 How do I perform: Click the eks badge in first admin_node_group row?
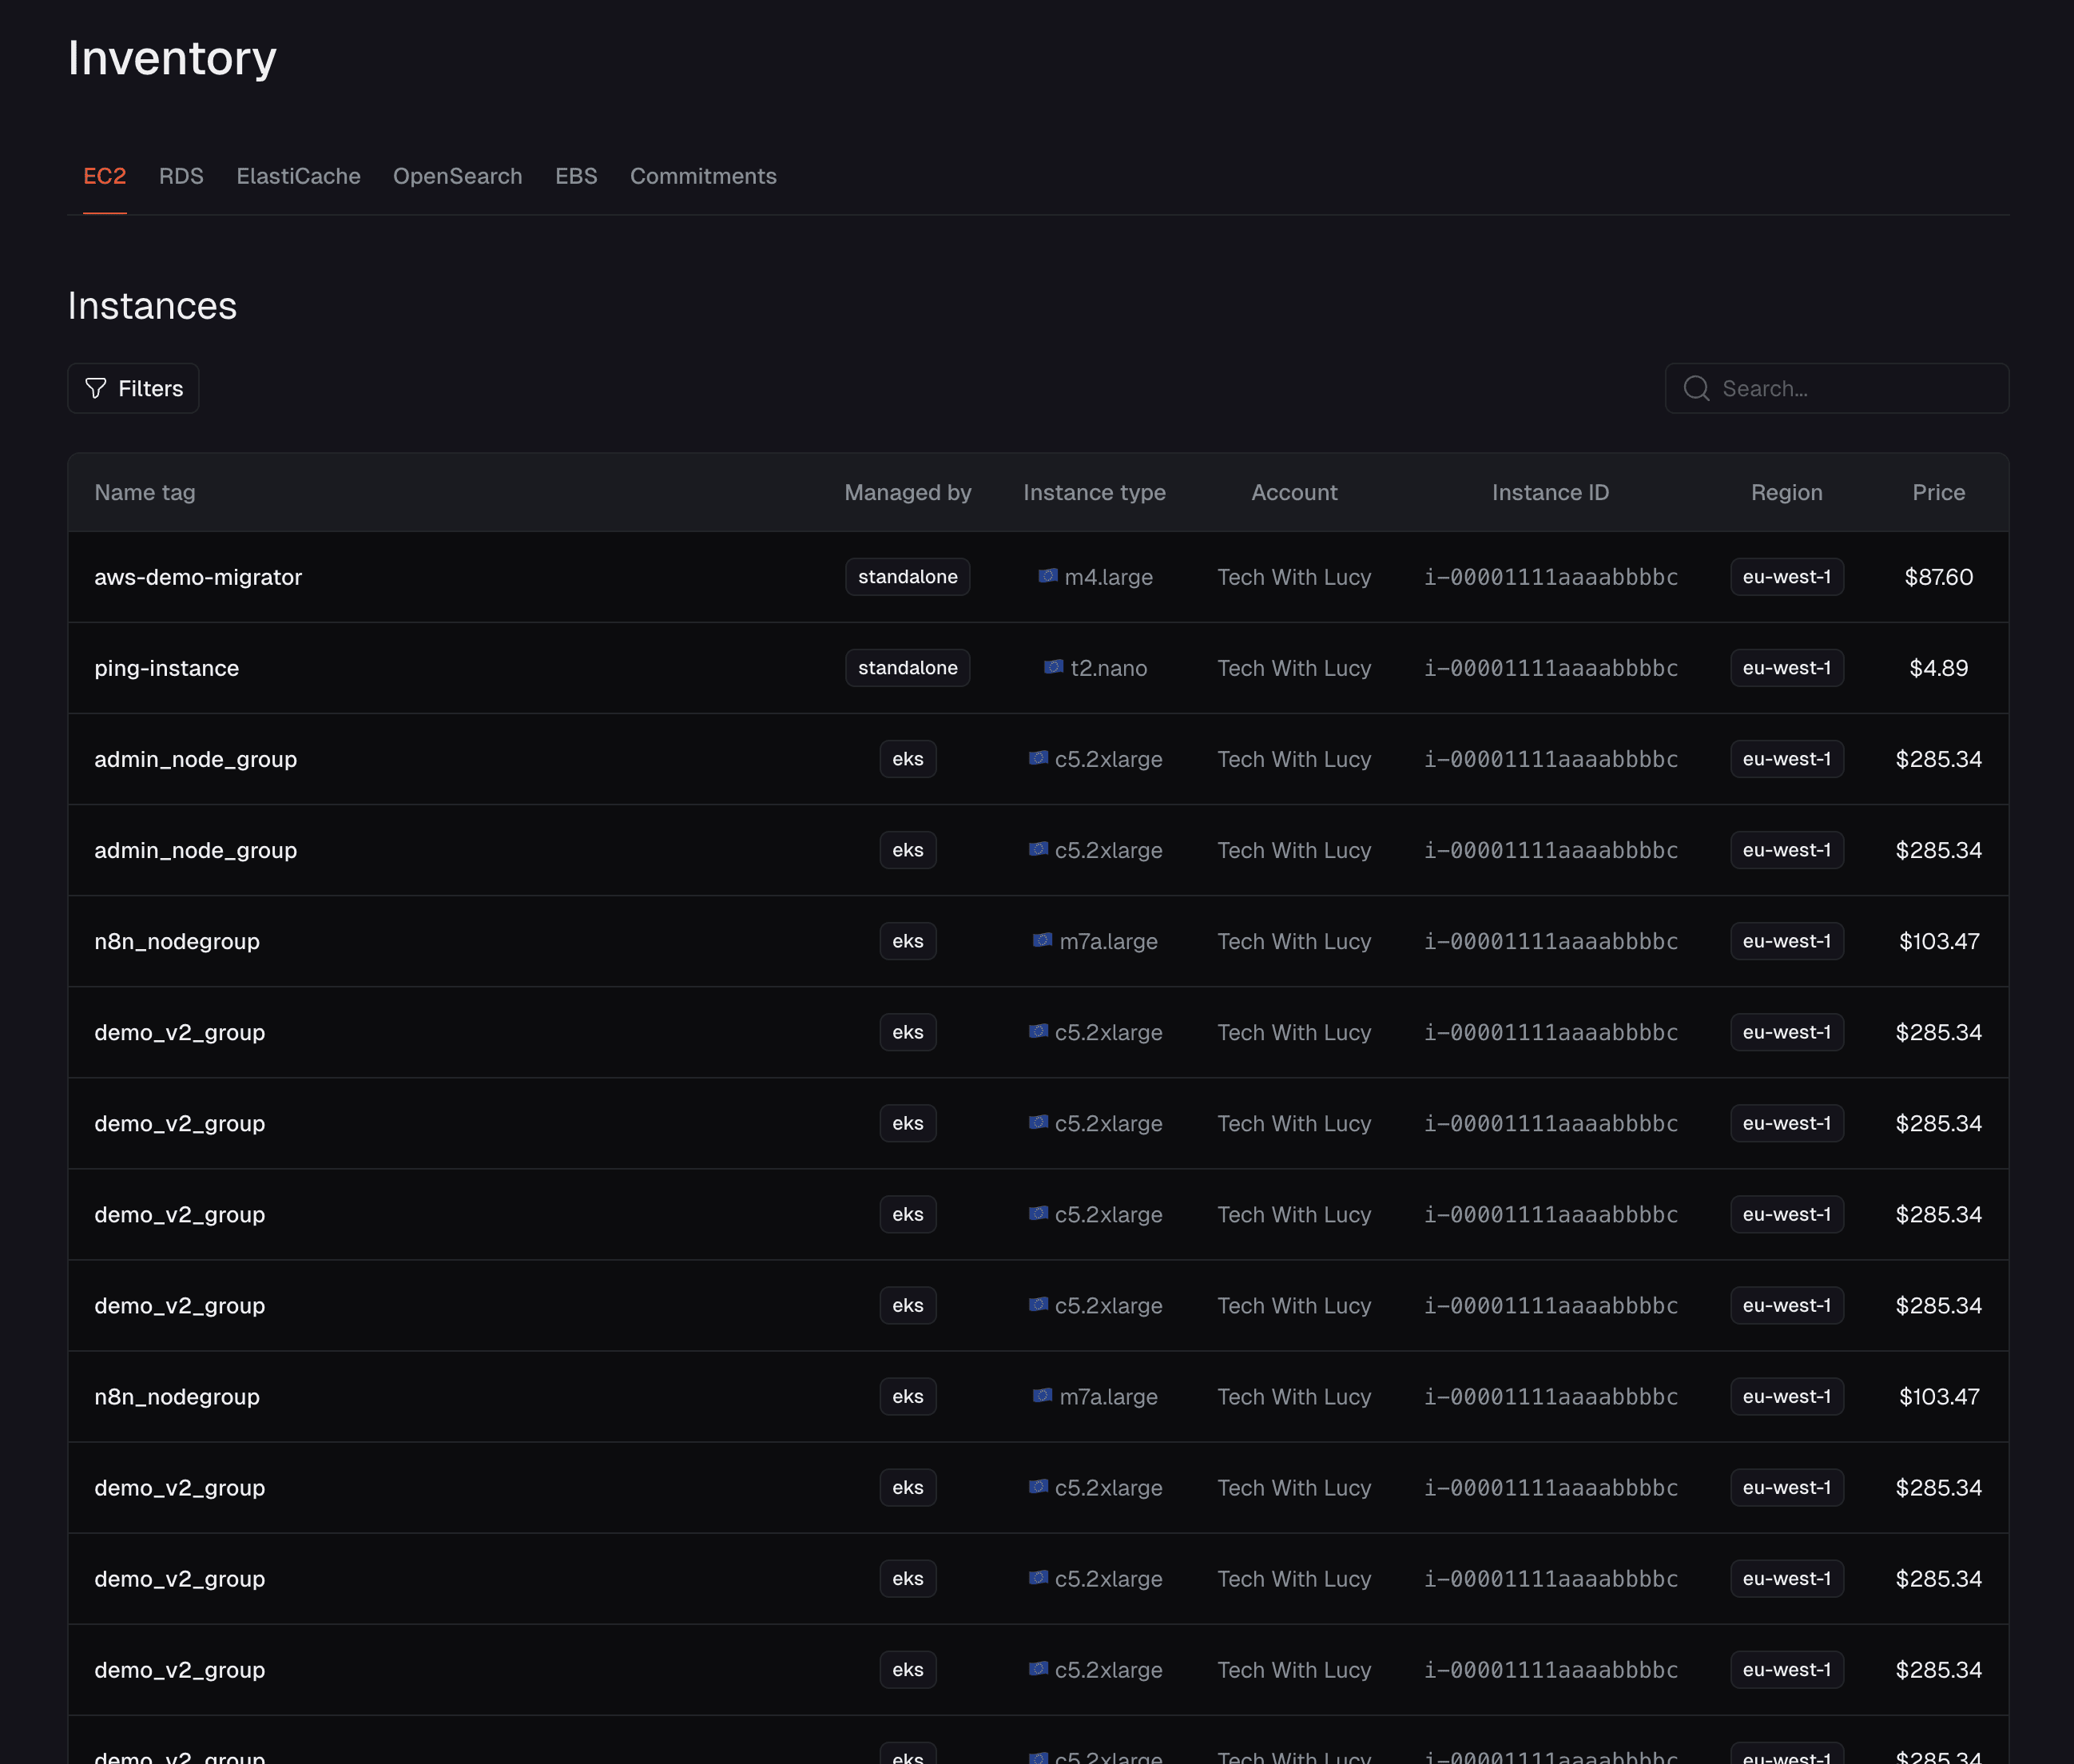click(x=907, y=759)
